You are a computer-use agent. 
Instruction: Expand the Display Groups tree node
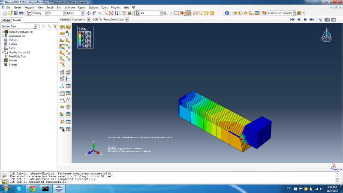(x=3, y=52)
